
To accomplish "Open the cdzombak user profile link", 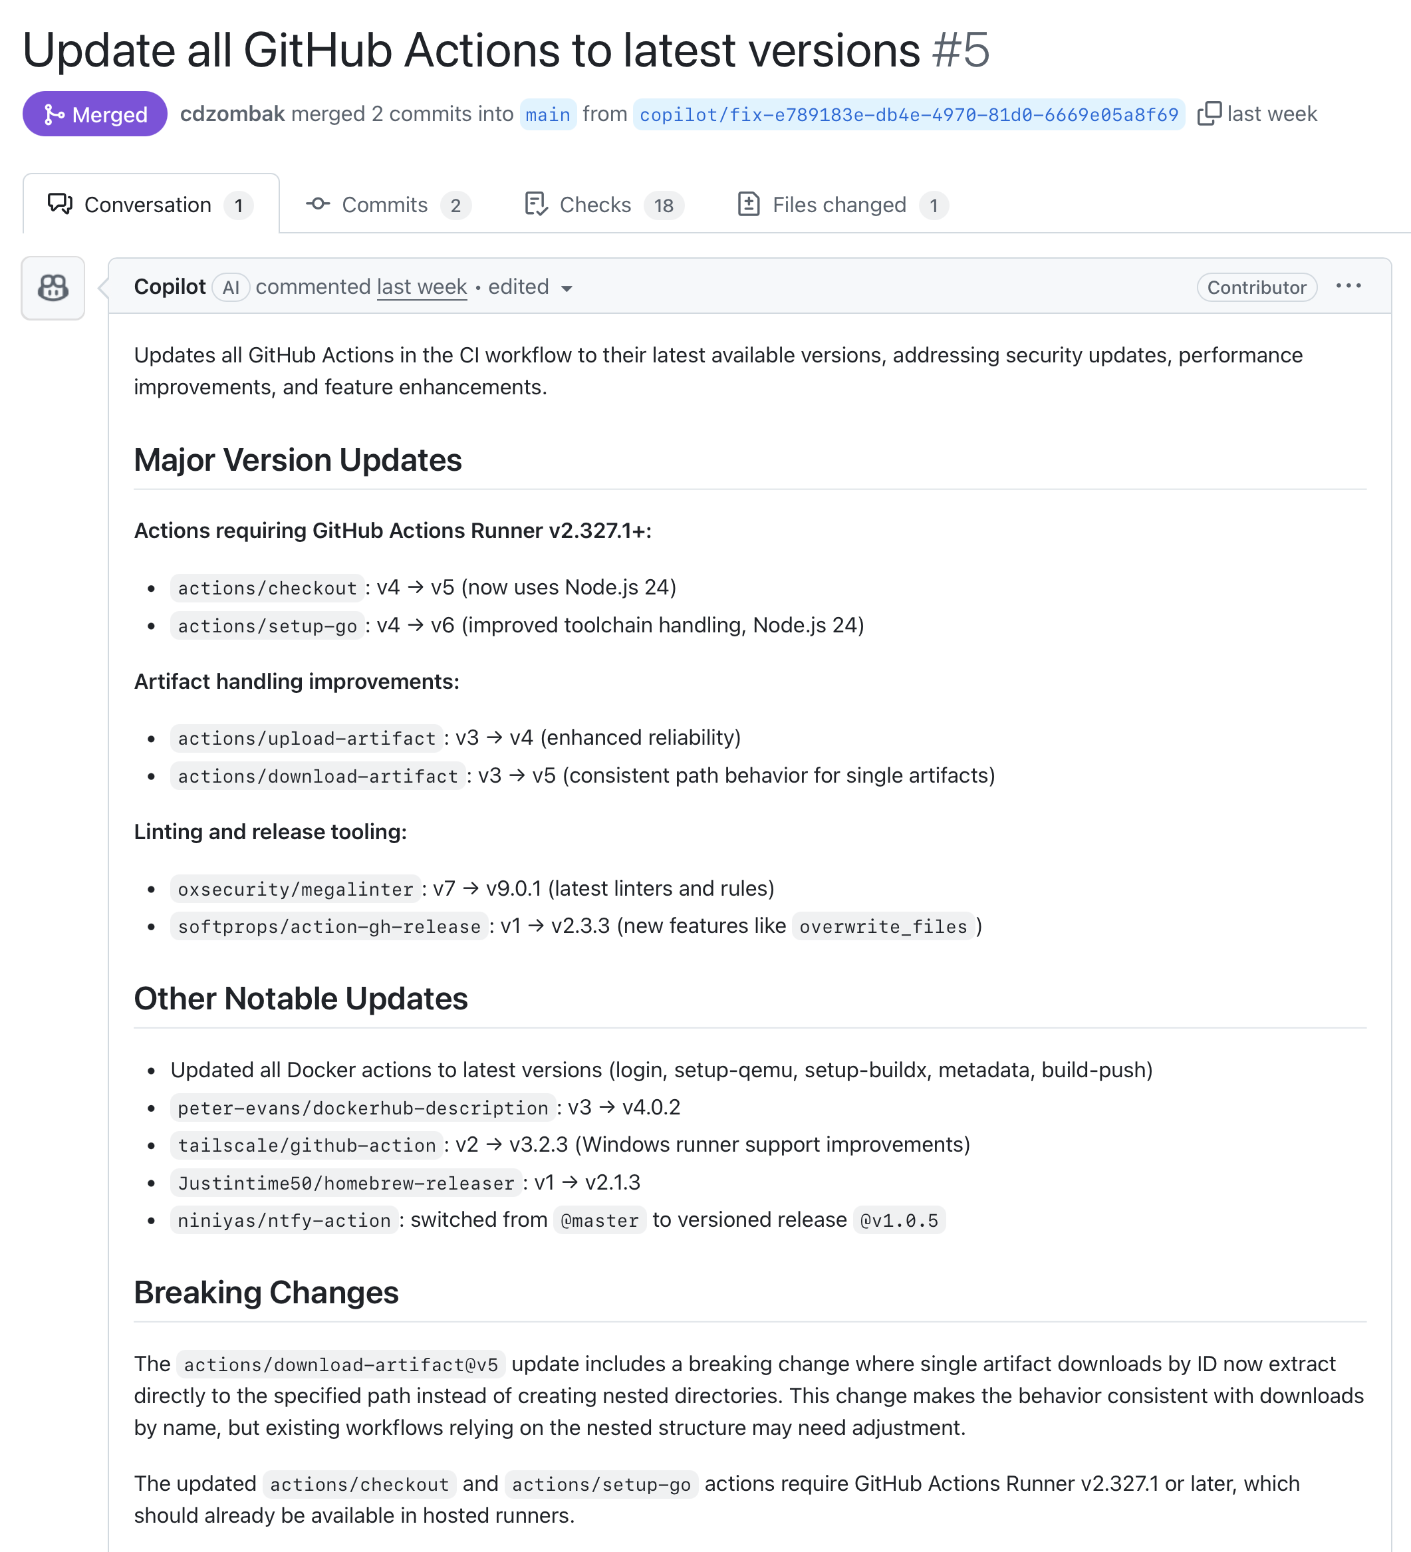I will (233, 114).
